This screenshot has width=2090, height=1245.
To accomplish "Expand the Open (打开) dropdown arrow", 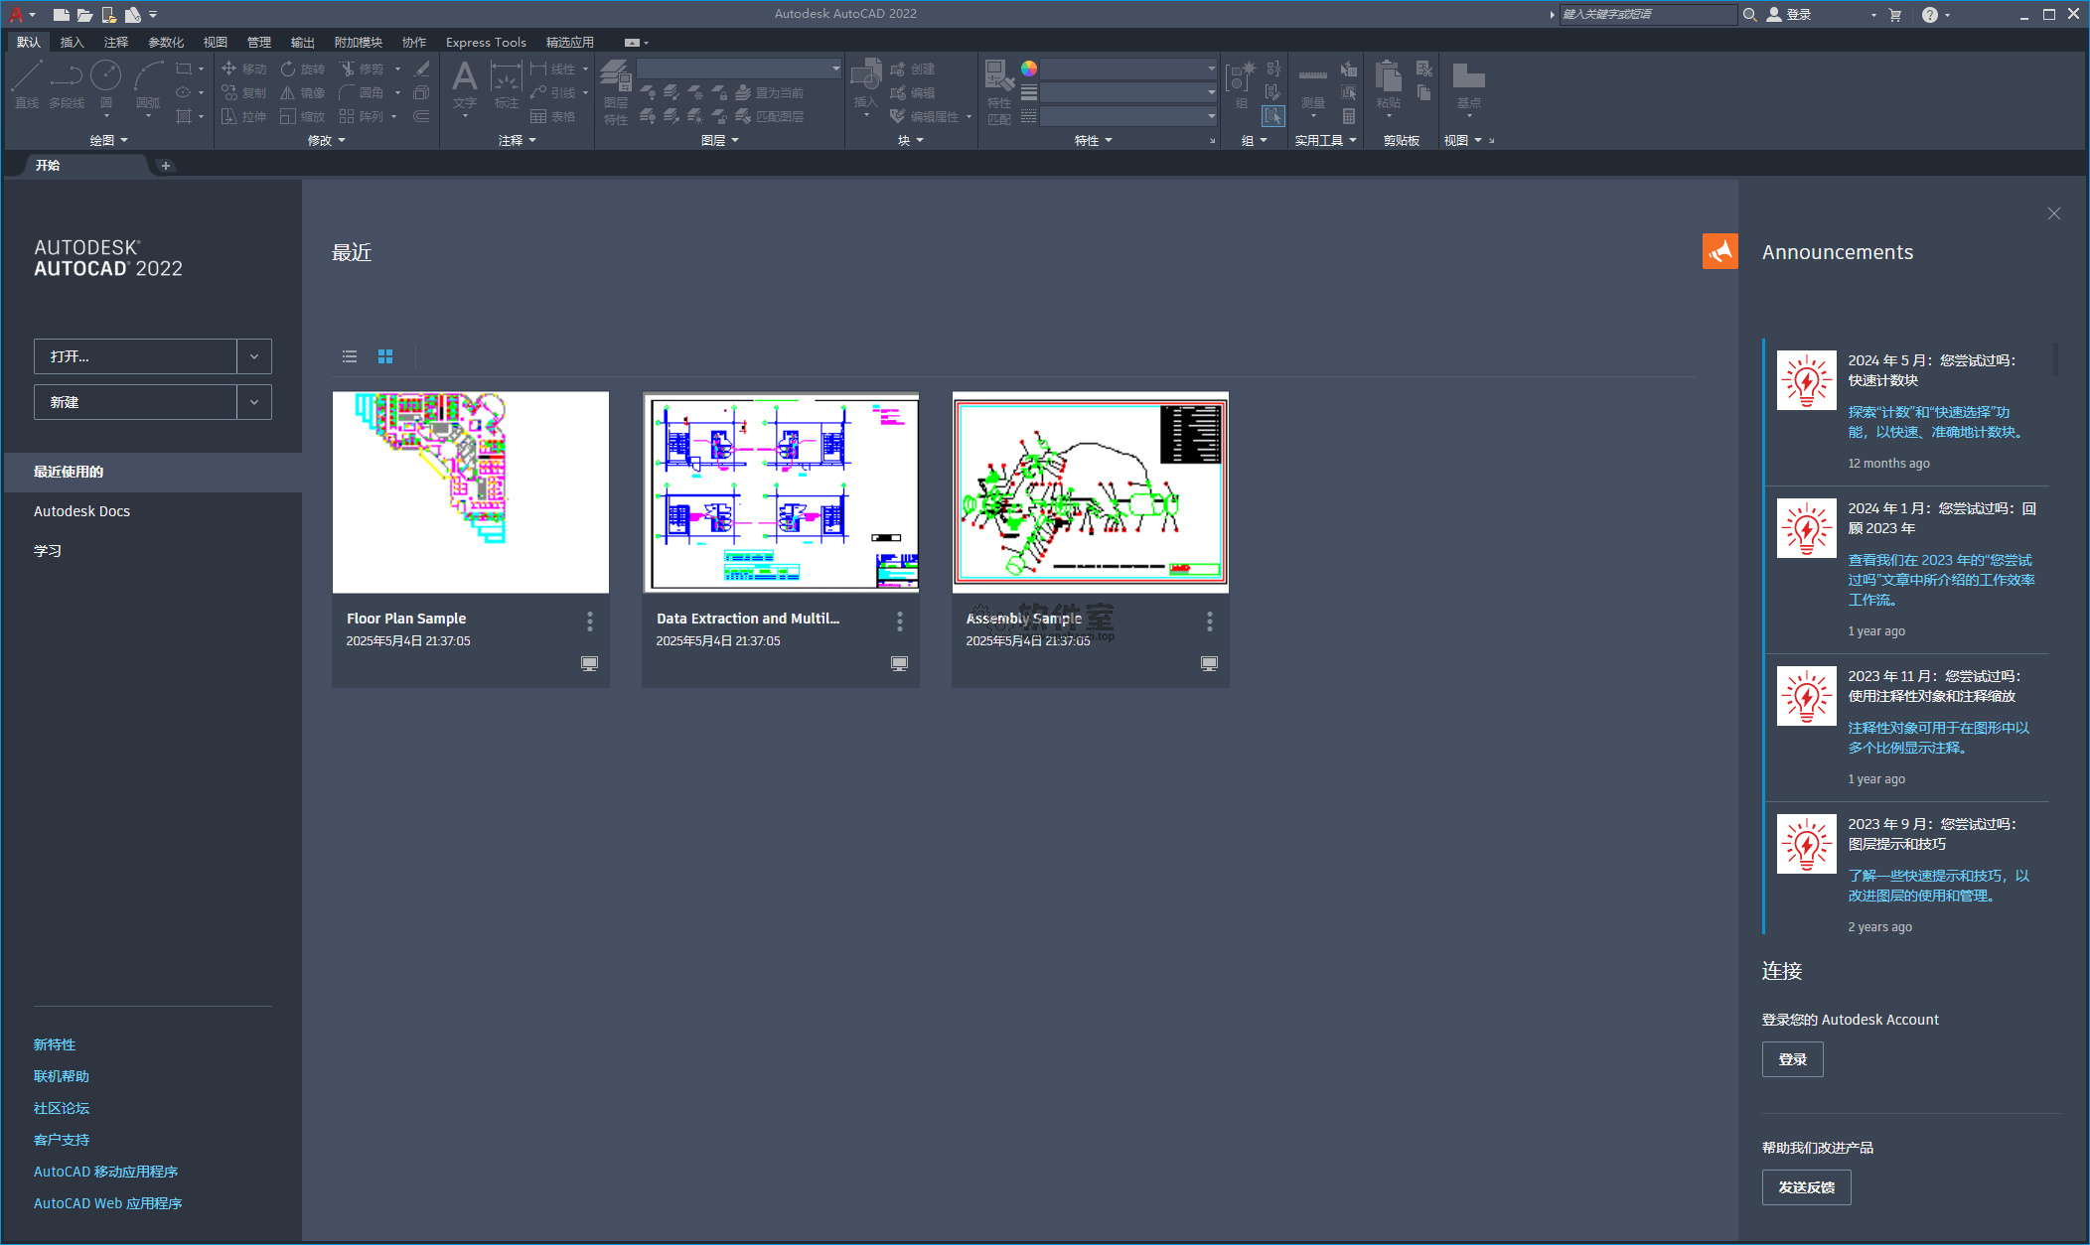I will [x=254, y=356].
